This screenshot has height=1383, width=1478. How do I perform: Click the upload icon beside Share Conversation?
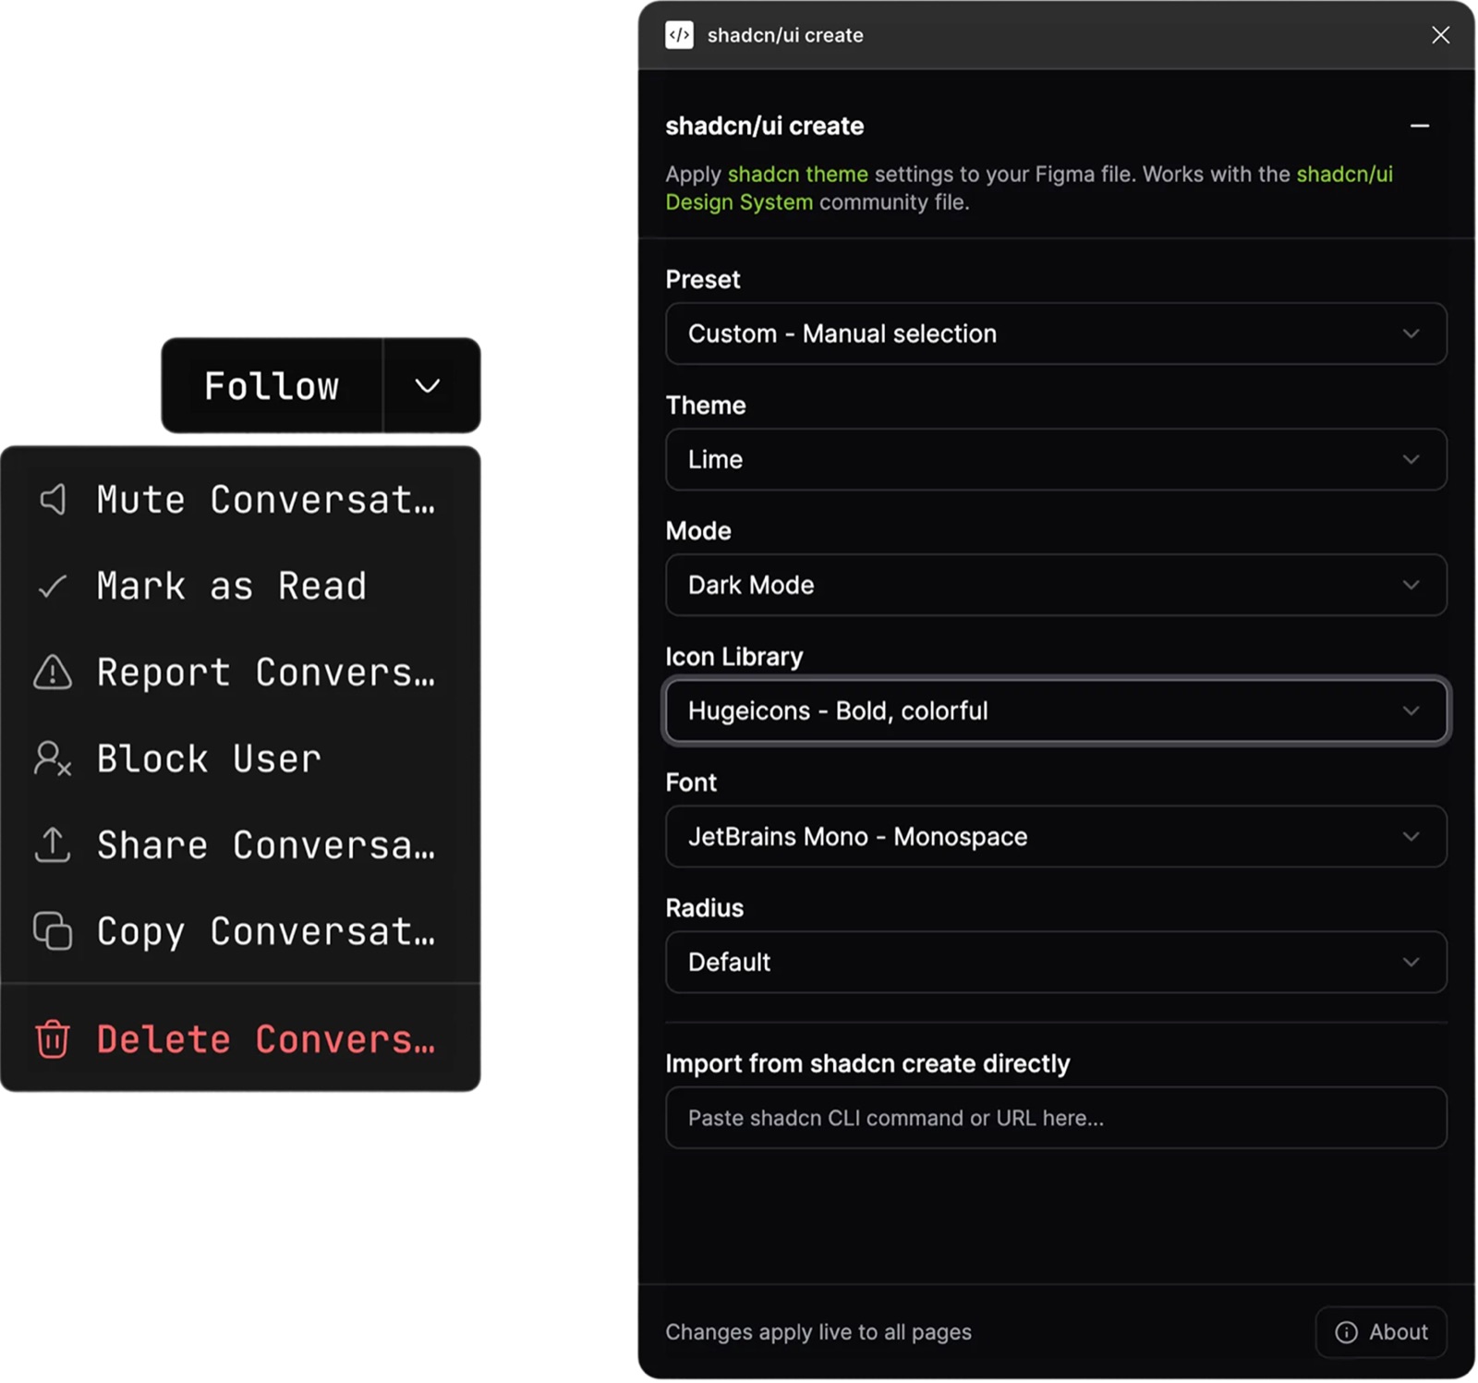(53, 844)
